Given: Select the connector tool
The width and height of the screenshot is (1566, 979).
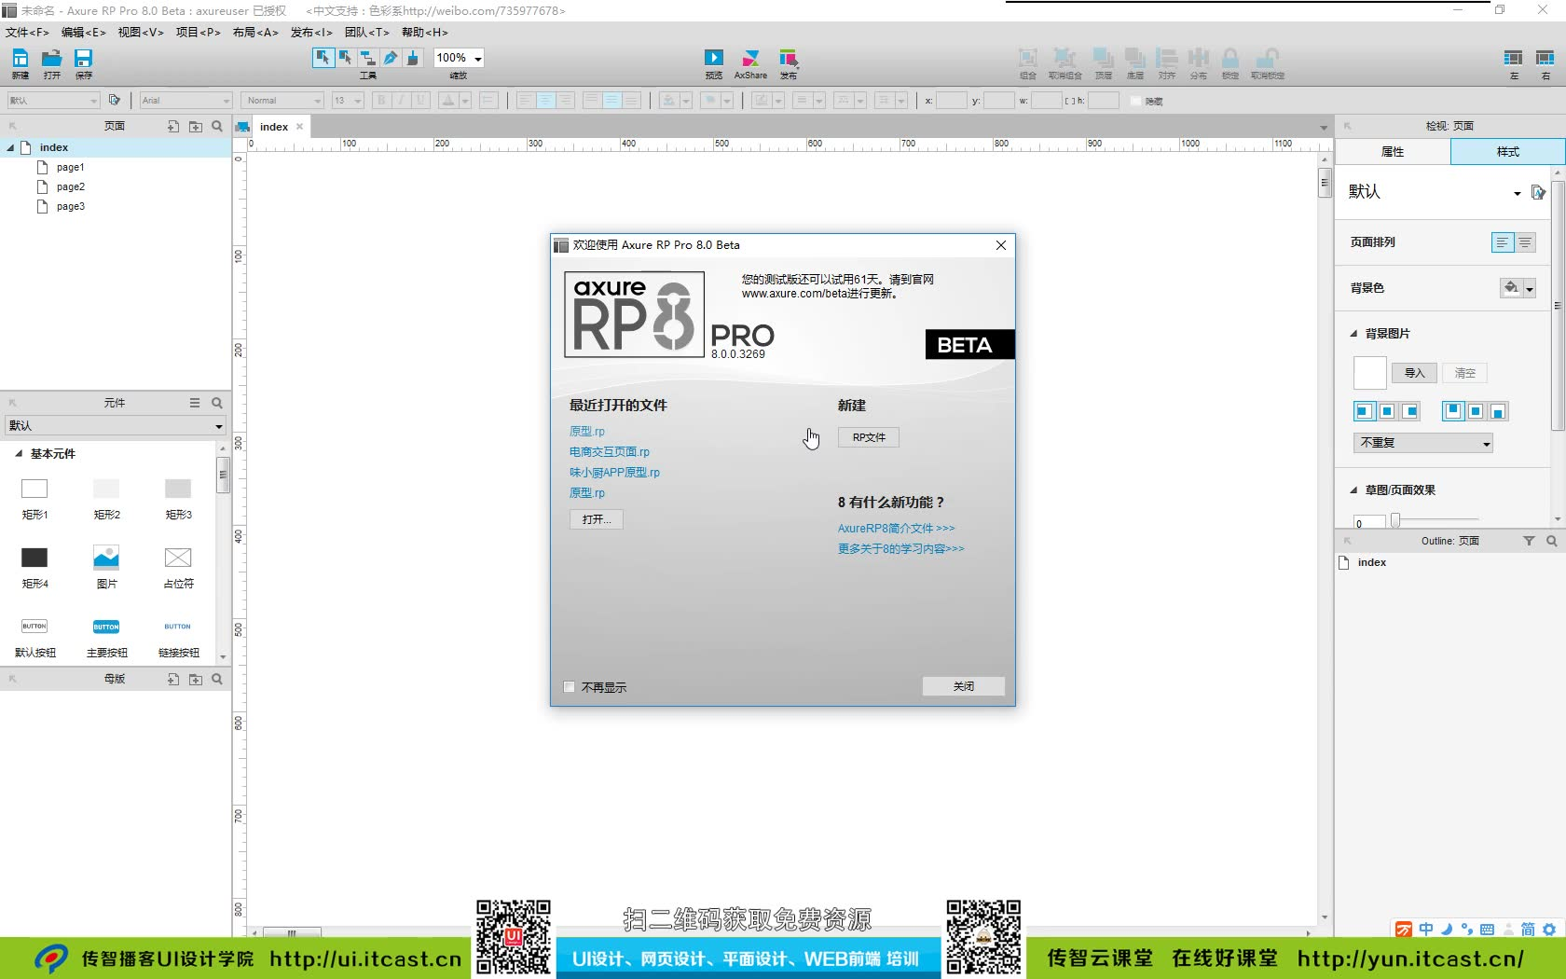Looking at the screenshot, I should 368,58.
